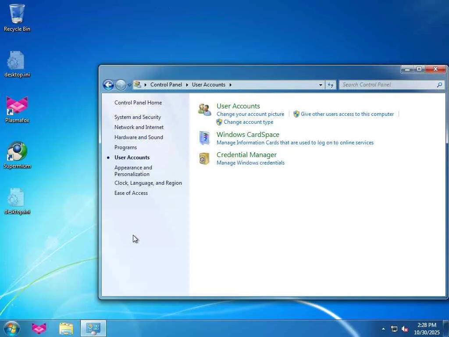Refresh the Control Panel view

coord(331,85)
